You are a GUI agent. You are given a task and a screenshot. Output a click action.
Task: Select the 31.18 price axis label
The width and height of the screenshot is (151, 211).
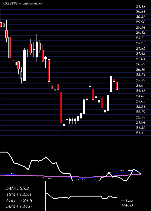pos(140,6)
